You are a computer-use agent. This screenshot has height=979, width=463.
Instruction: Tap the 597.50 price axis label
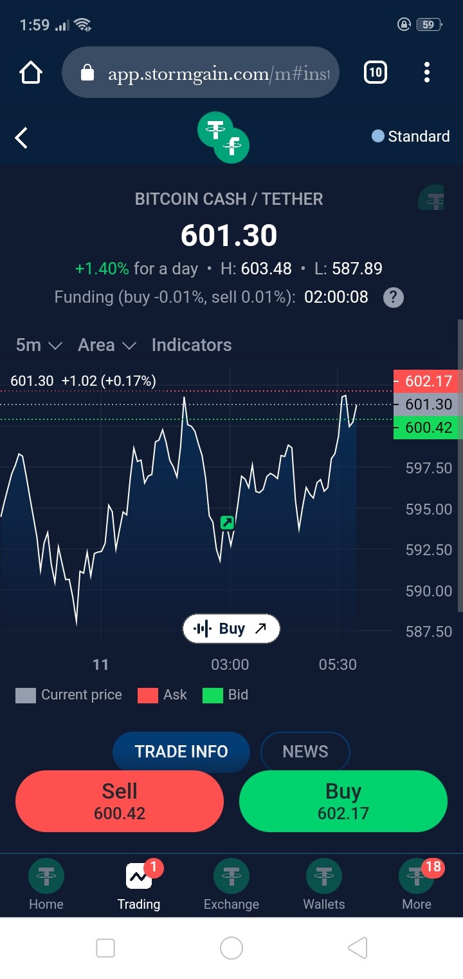(429, 468)
